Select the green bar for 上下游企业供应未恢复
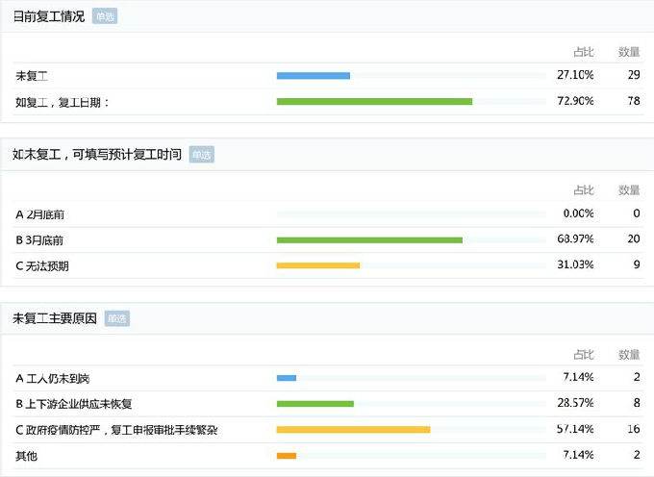654x477 pixels. (x=315, y=404)
